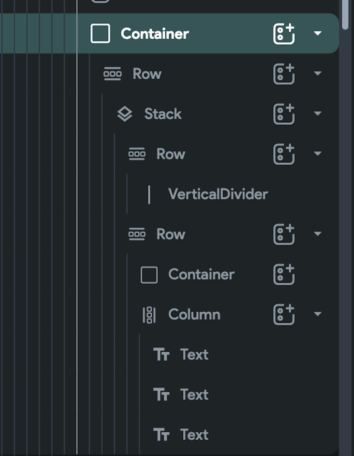
Task: Click the widget tree vertical scrollbar
Action: click(x=345, y=14)
